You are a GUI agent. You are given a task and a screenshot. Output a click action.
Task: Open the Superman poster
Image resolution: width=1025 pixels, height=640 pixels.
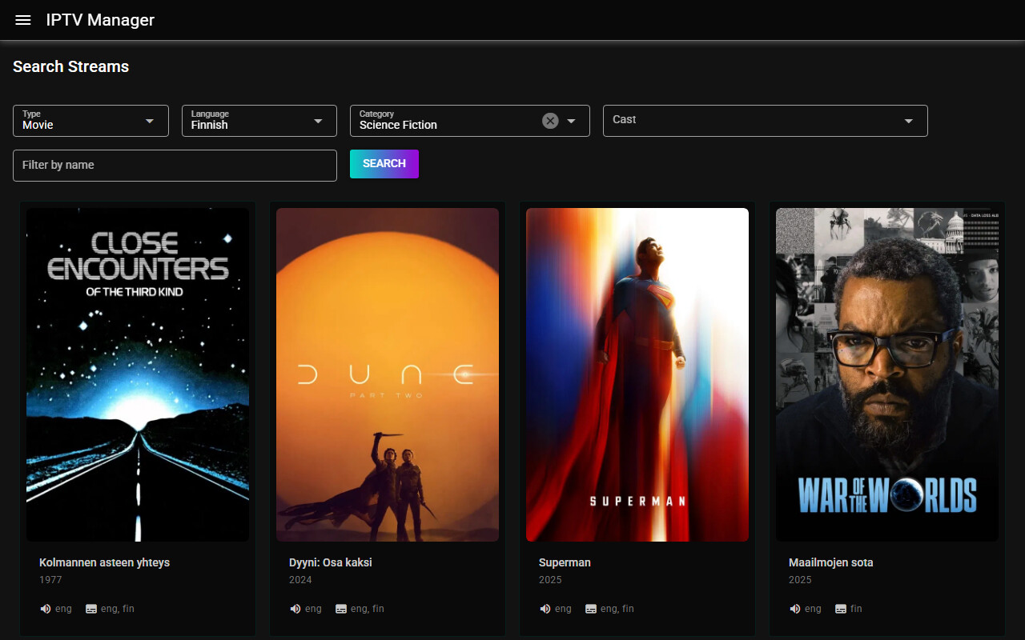click(637, 375)
